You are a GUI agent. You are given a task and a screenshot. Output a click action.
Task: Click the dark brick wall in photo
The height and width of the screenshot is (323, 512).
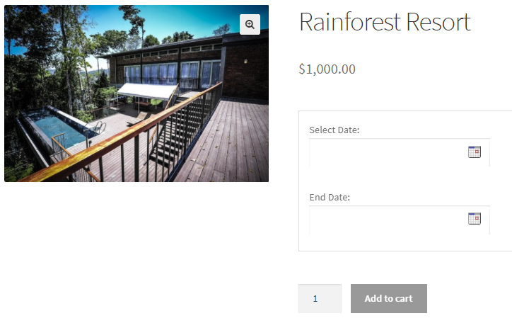click(244, 67)
